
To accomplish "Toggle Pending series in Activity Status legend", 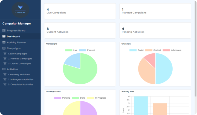I will [62, 98].
